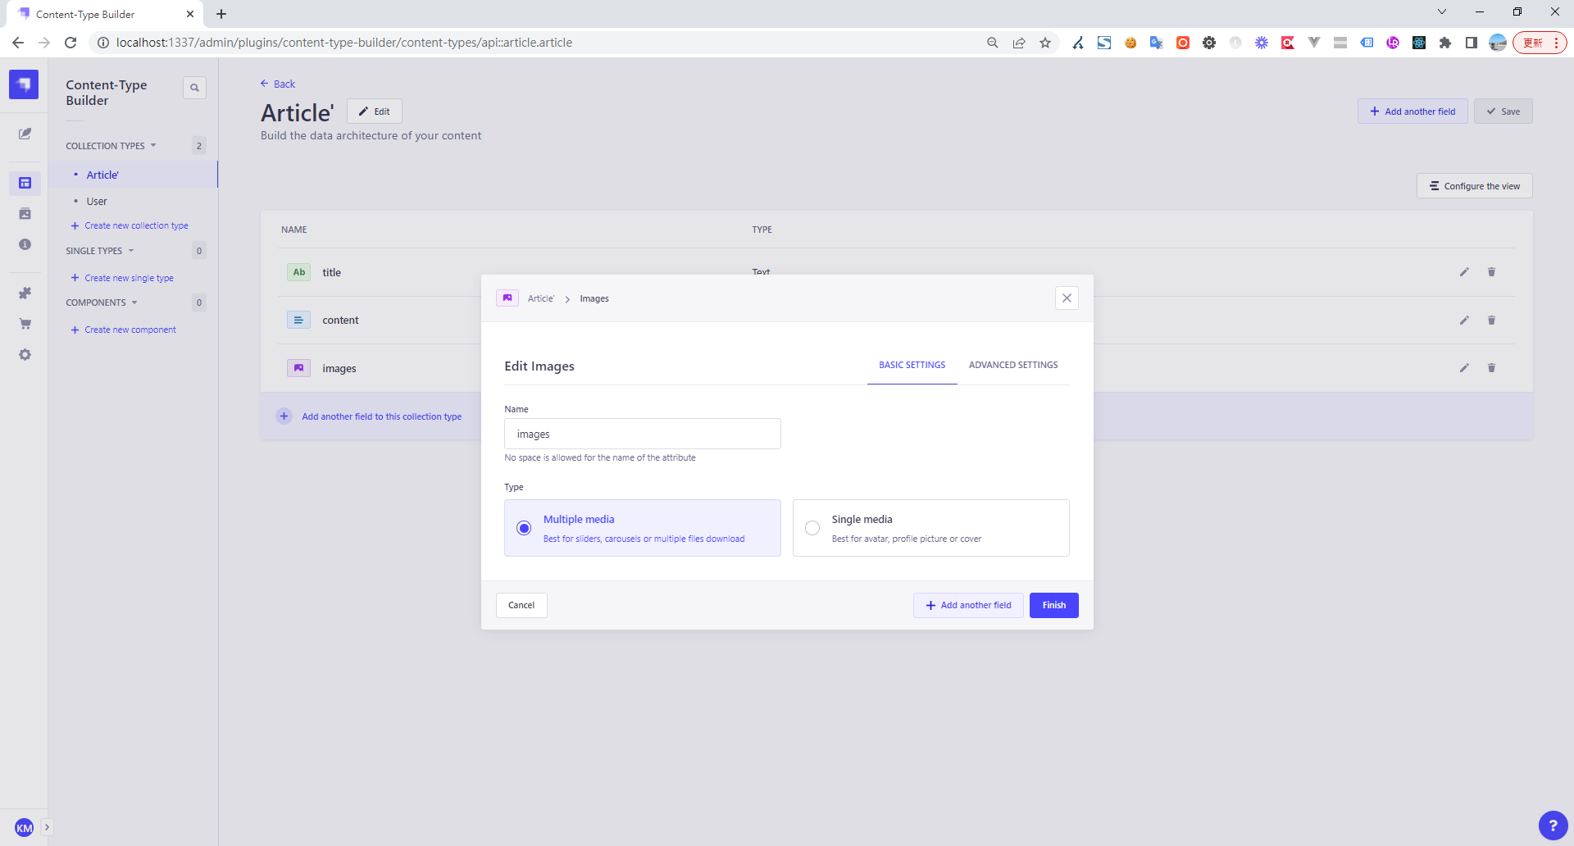Click the Name input field

click(x=642, y=434)
